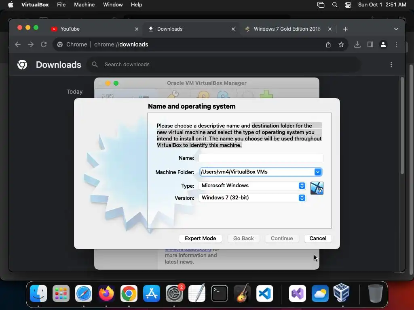This screenshot has width=414, height=310.
Task: Open a new Chrome tab
Action: (345, 29)
